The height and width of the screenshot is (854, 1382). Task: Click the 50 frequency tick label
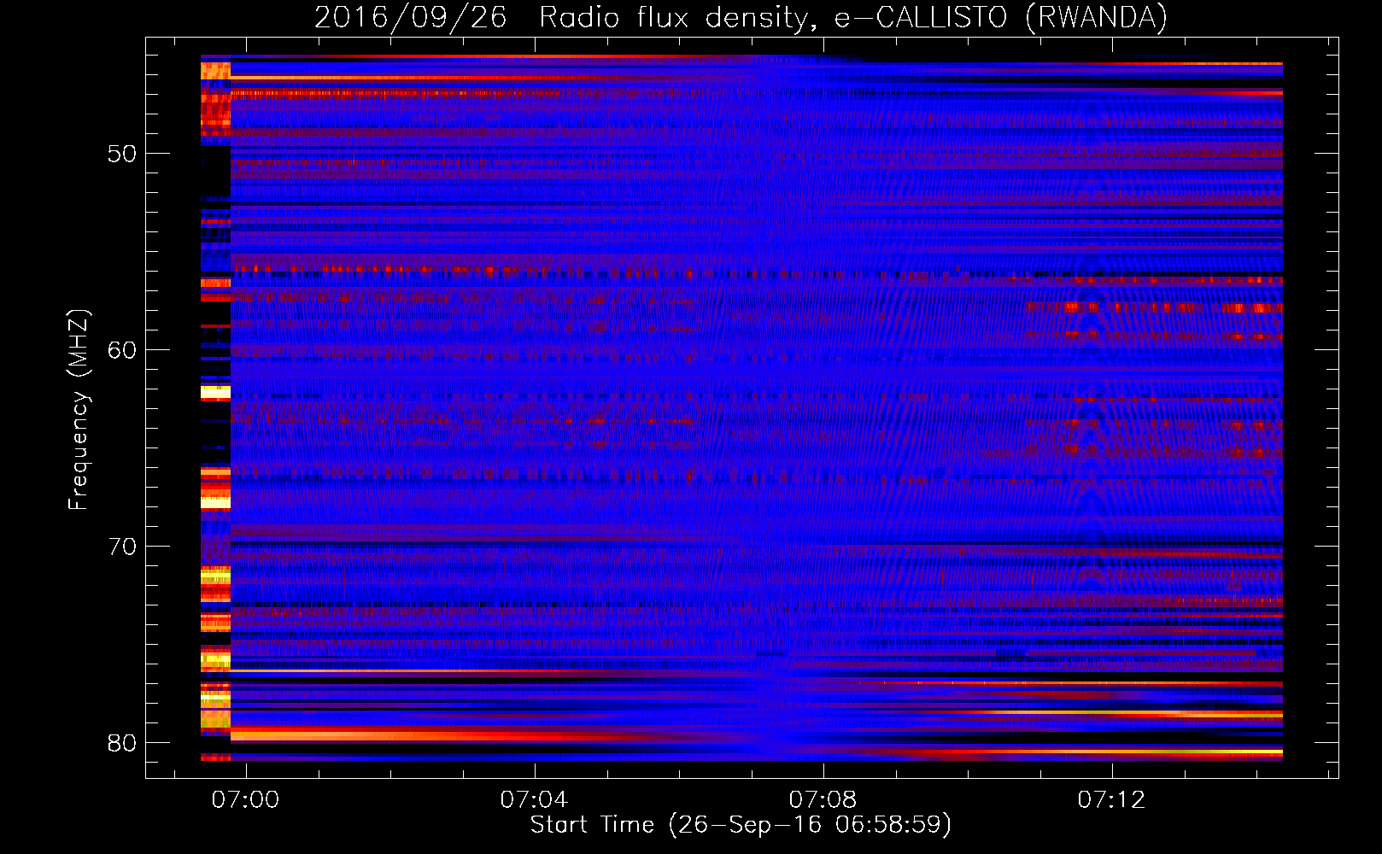[x=122, y=155]
